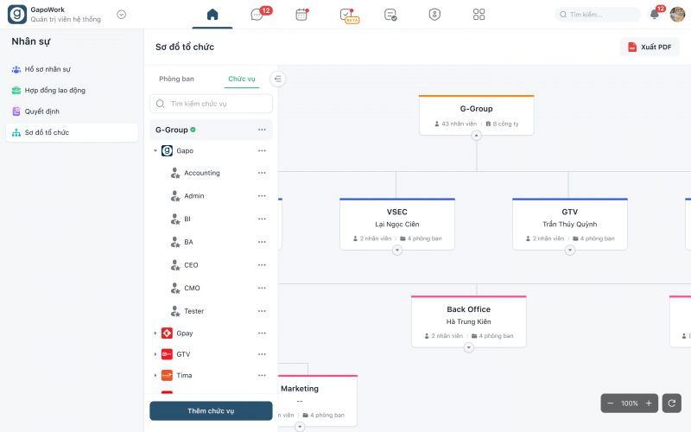Open Tima row more options
The image size is (691, 432).
pos(262,375)
